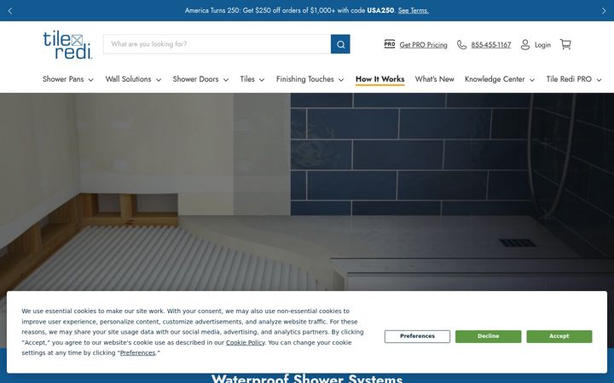Screen dimensions: 614x383
Task: Click the 'Waterproof Shower Systems' heading
Action: 307,378
